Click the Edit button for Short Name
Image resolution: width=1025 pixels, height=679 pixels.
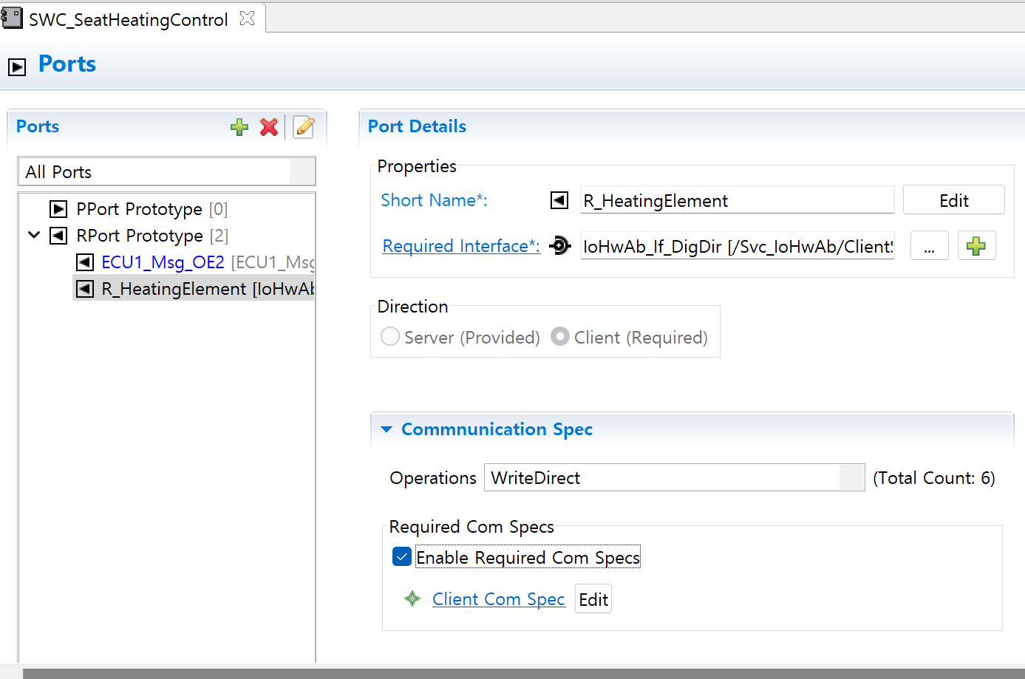point(953,200)
